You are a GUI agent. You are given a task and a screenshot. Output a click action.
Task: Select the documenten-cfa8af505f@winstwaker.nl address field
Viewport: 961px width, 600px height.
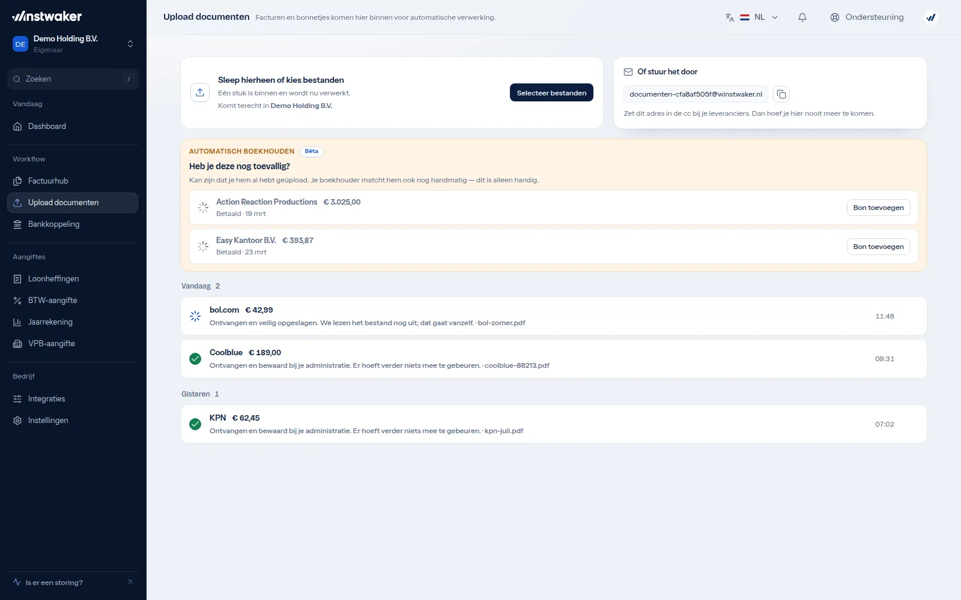pos(696,94)
